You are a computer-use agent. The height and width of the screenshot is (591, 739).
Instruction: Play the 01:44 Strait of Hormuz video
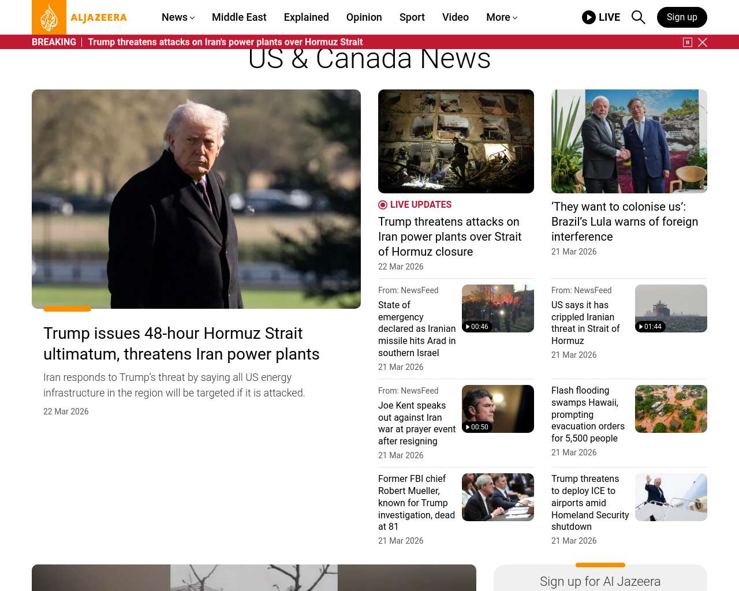click(671, 308)
